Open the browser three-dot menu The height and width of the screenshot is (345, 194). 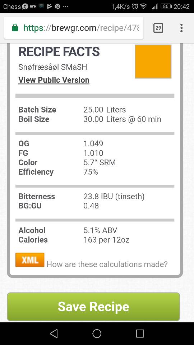[181, 28]
